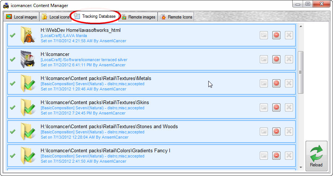Open the Local icons tab
This screenshot has height=176, width=333.
coord(55,17)
